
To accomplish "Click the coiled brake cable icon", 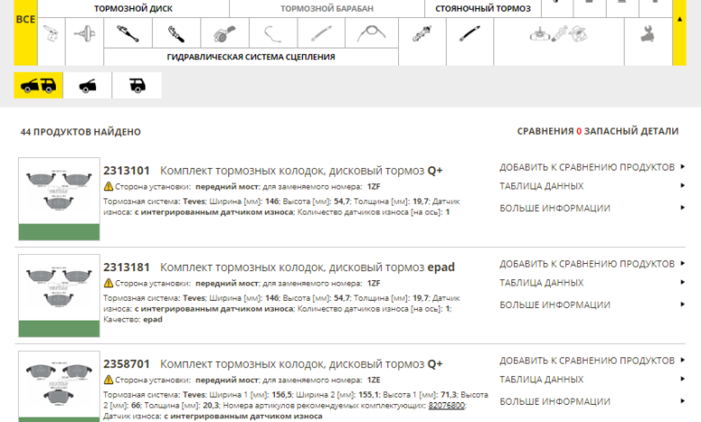I will click(370, 35).
